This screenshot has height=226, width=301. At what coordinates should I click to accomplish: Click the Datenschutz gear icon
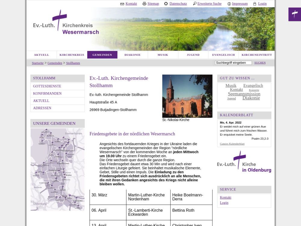tap(166, 4)
